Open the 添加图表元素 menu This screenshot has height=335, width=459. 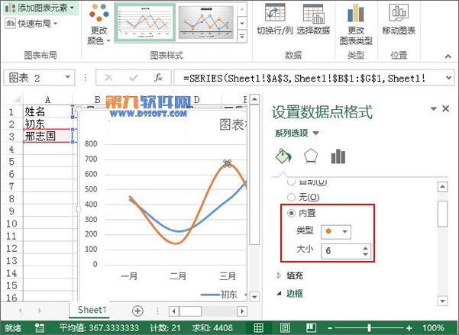[x=40, y=8]
